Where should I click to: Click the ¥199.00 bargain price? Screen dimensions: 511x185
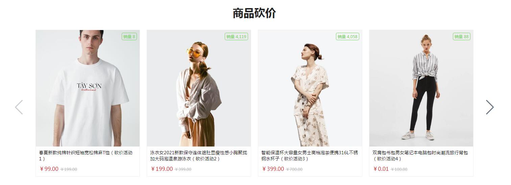click(x=162, y=169)
